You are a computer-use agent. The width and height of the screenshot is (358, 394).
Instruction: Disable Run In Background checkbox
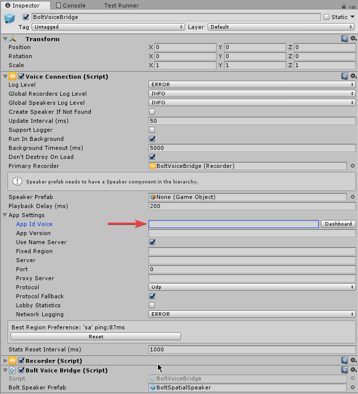pyautogui.click(x=152, y=139)
